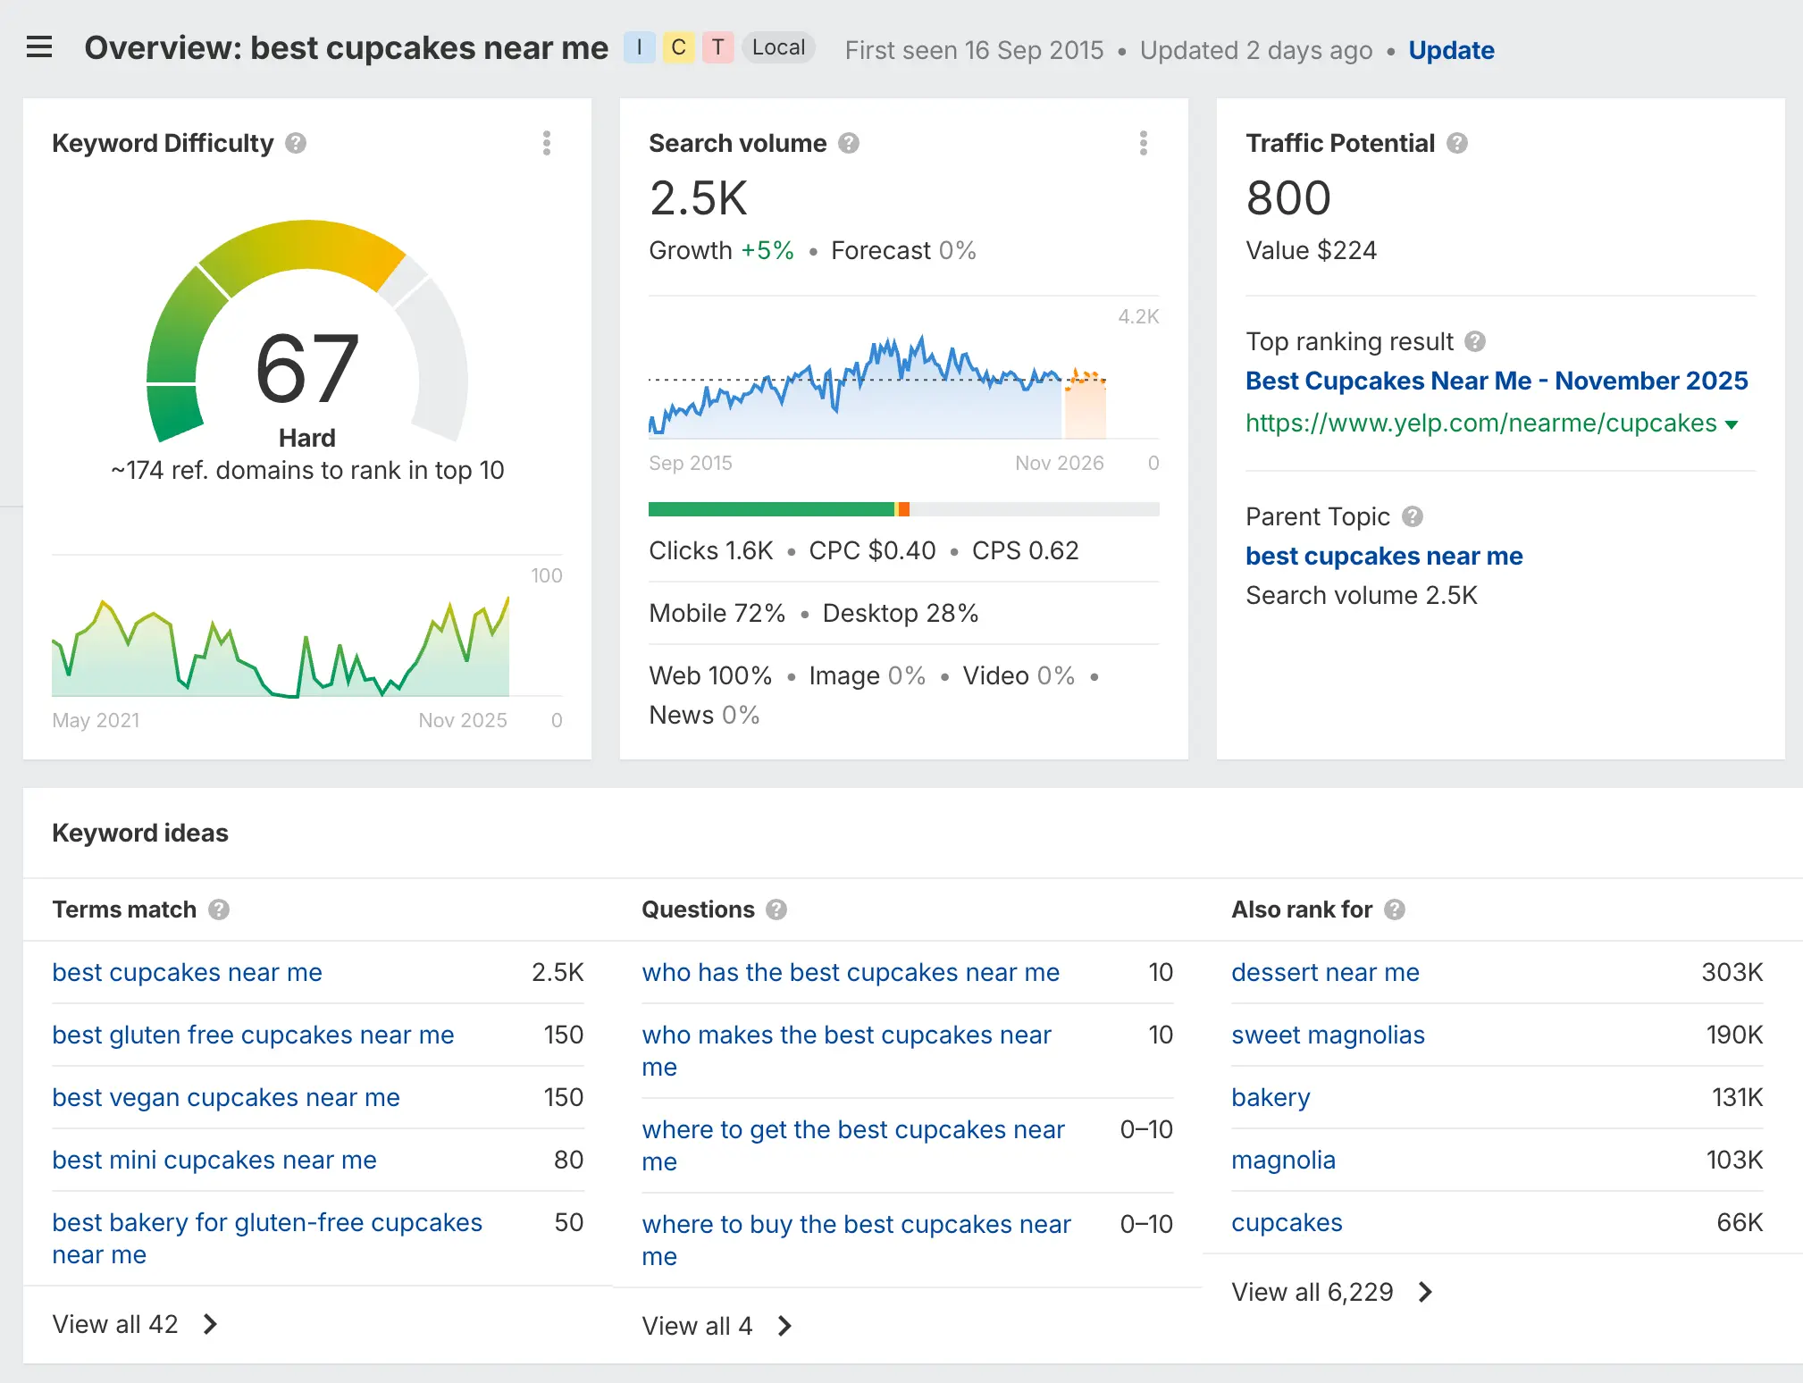Open "who has the best cupcakes near me"
Viewport: 1803px width, 1383px height.
point(851,972)
